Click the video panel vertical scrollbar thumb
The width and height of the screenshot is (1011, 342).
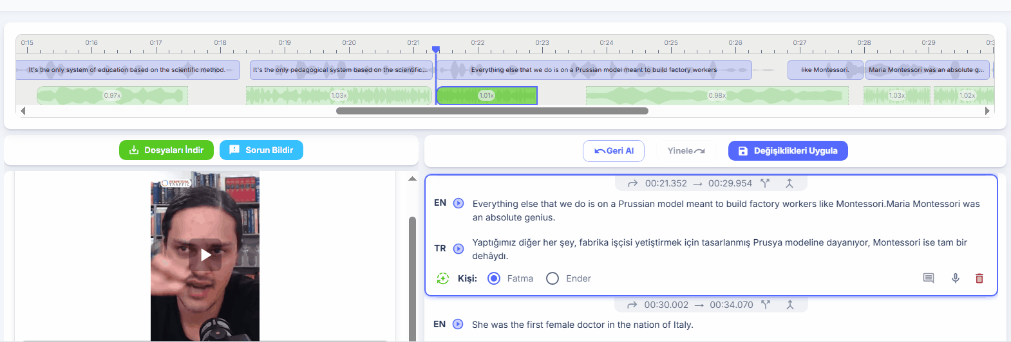(x=412, y=279)
